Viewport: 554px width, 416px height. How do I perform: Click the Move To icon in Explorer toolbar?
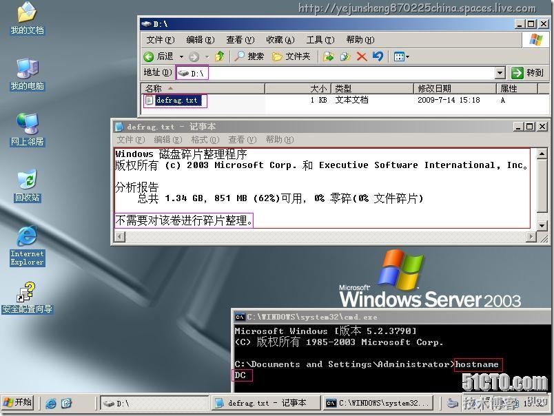click(x=329, y=56)
